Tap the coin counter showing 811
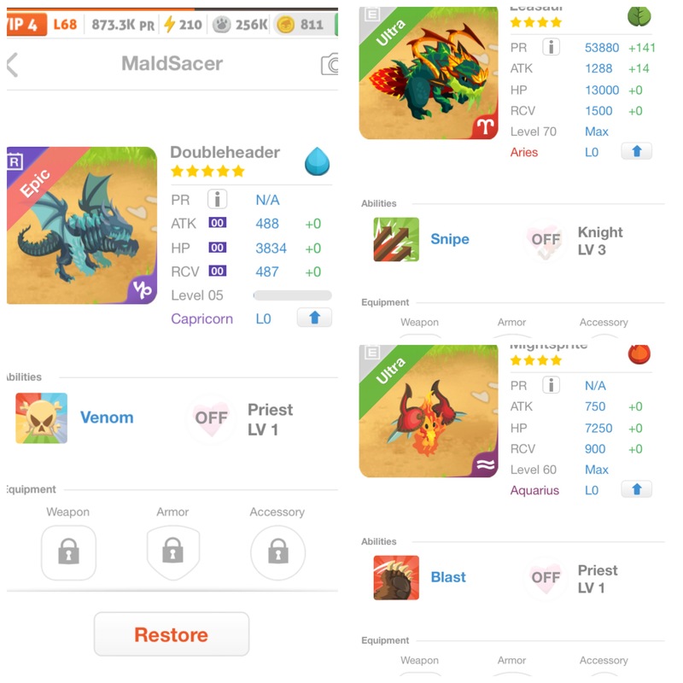This screenshot has height=683, width=683. click(301, 25)
